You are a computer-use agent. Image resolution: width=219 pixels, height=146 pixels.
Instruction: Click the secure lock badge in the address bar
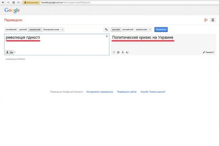[31, 2]
